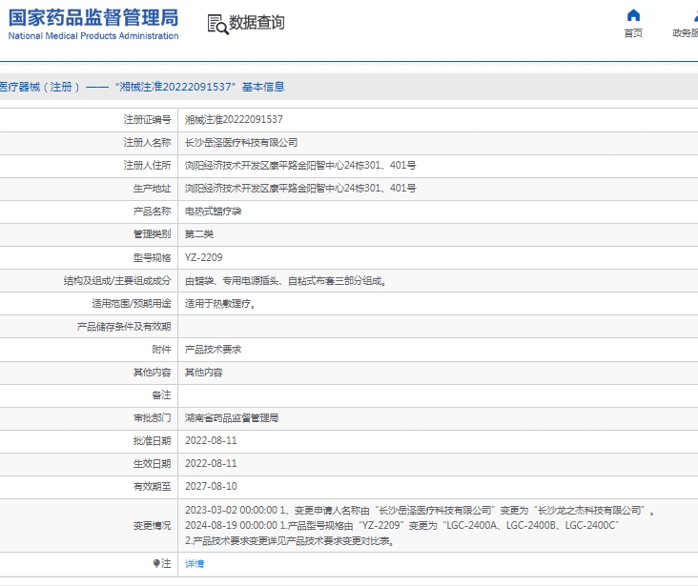Click the 适用范围/预期用途 field label
This screenshot has height=586, width=698.
[132, 303]
